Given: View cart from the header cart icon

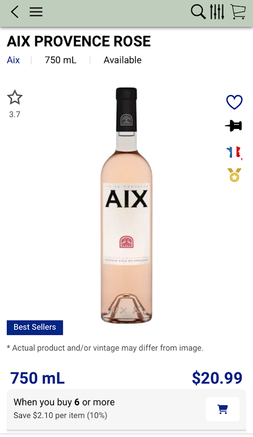Looking at the screenshot, I should click(238, 12).
